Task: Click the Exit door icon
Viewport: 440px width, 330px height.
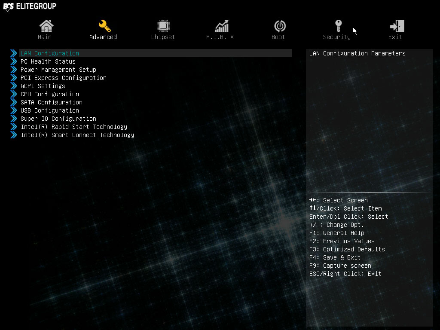Action: tap(397, 26)
